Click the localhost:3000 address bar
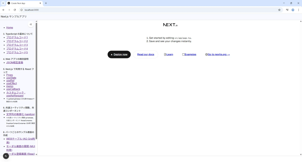Viewport: 302px width, 162px height. point(150,10)
